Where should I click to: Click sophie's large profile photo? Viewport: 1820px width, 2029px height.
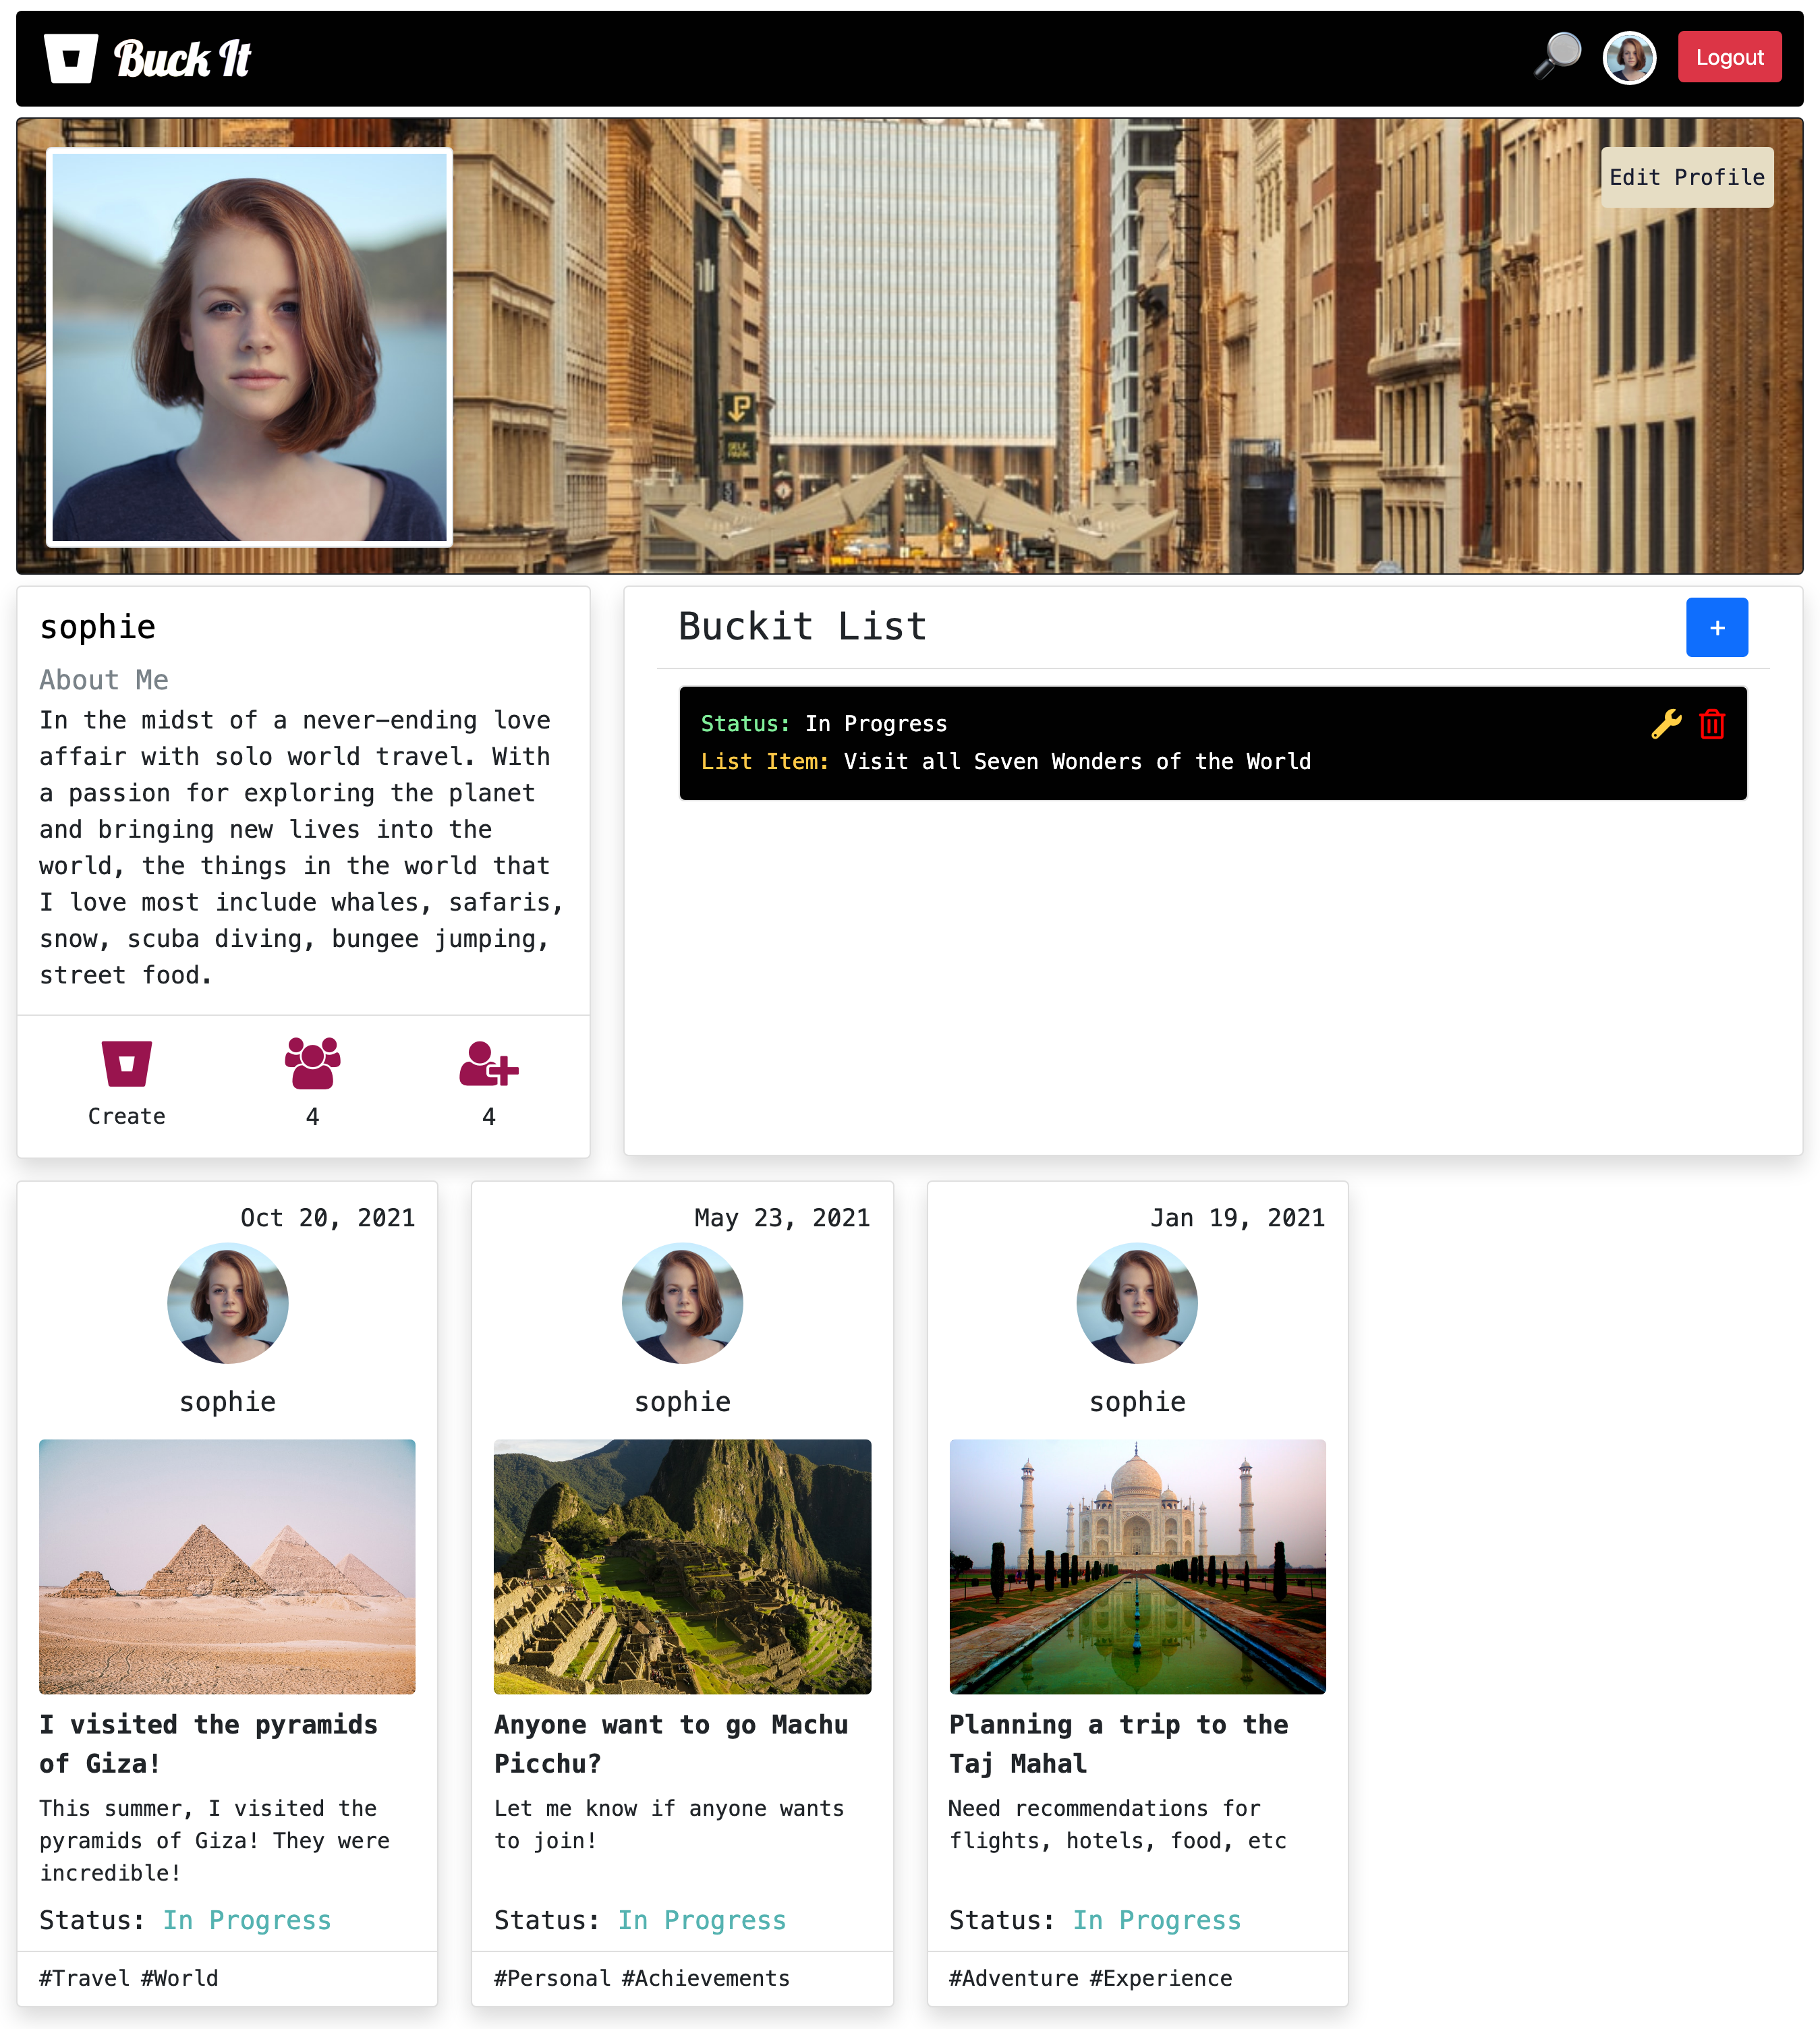(x=250, y=347)
